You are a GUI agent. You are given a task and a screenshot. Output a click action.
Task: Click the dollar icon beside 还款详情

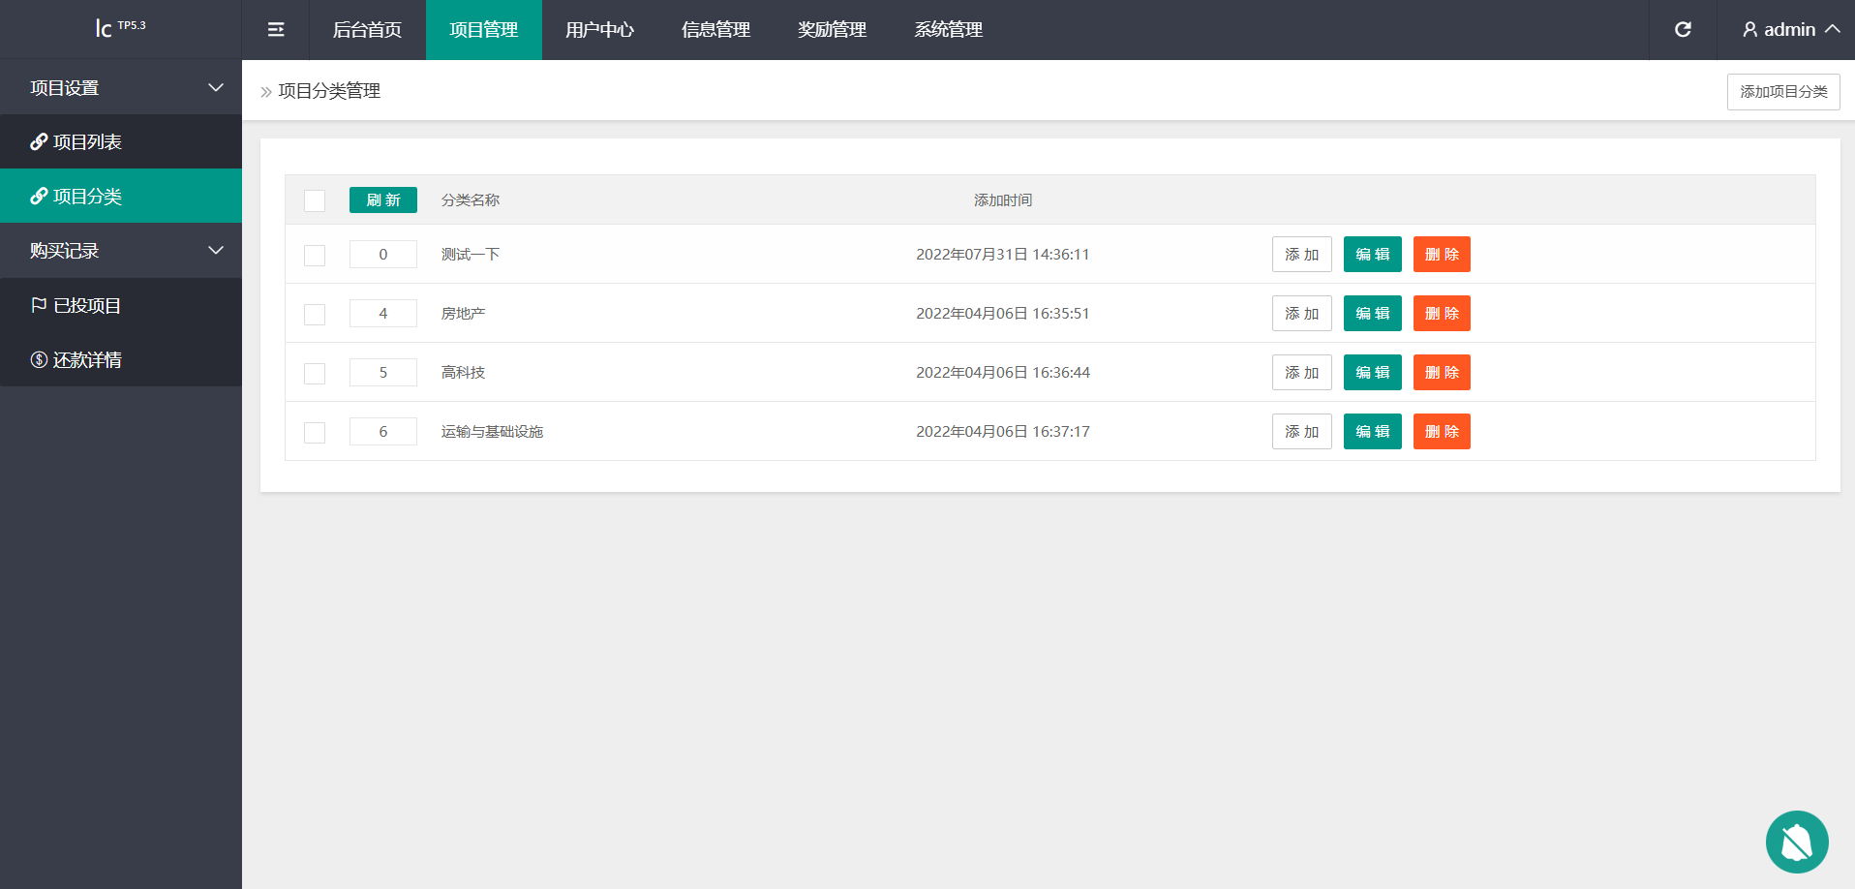coord(39,360)
